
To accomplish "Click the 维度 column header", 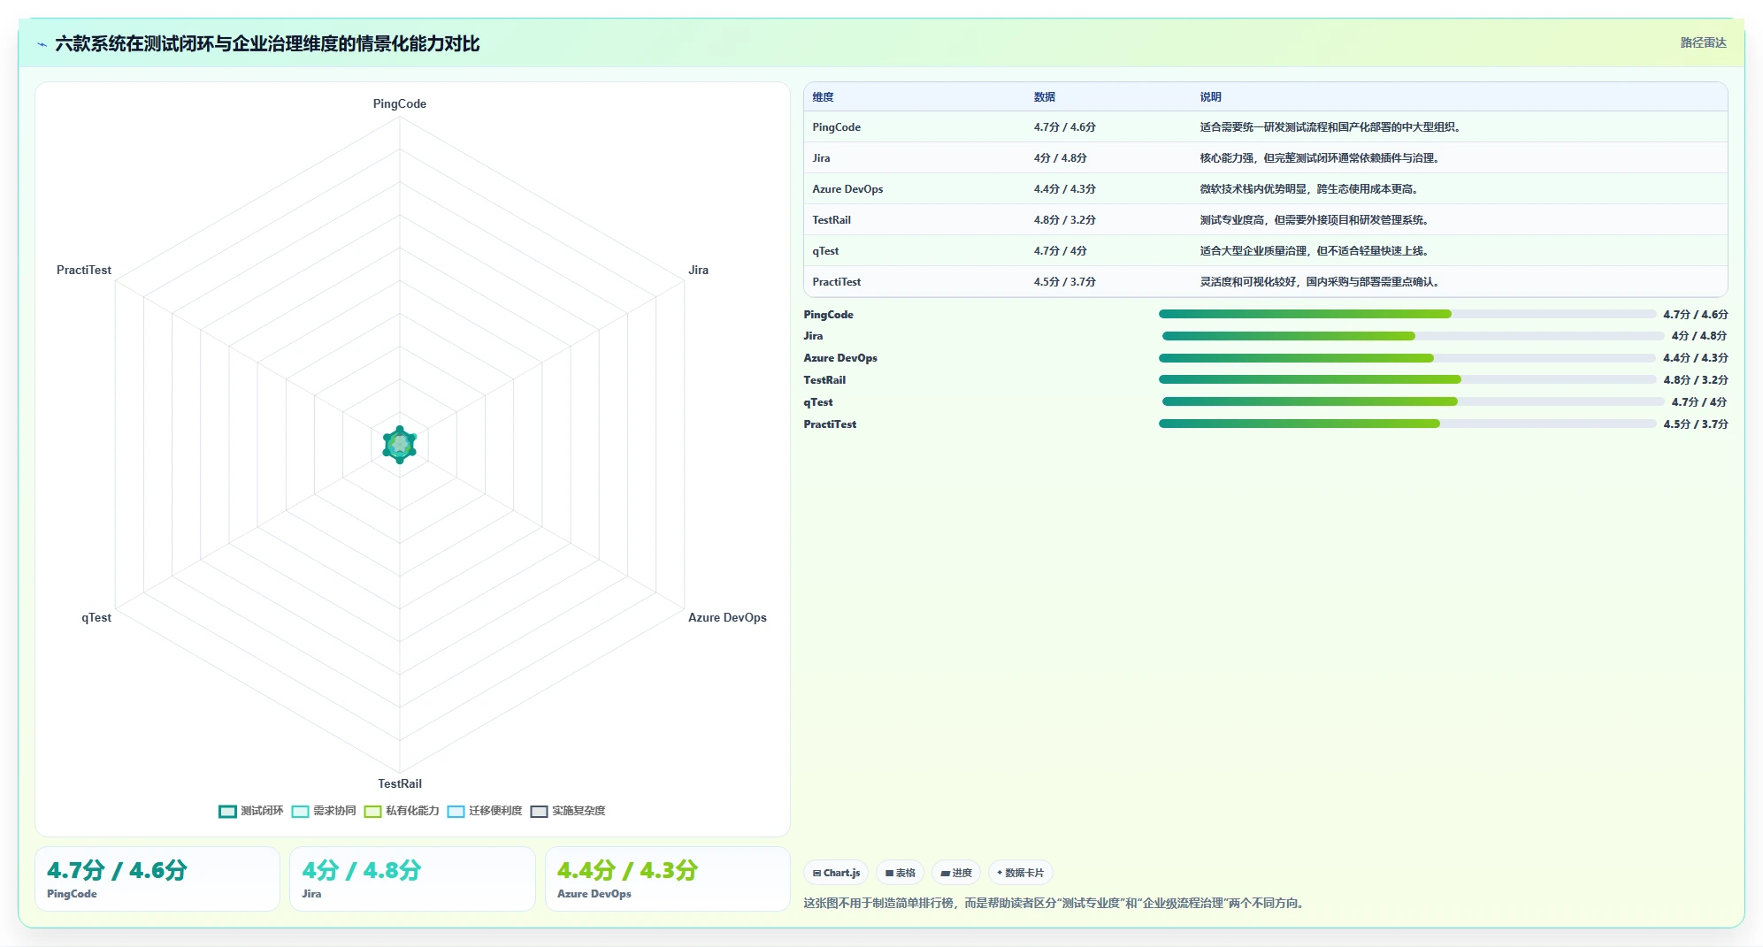I will coord(823,97).
